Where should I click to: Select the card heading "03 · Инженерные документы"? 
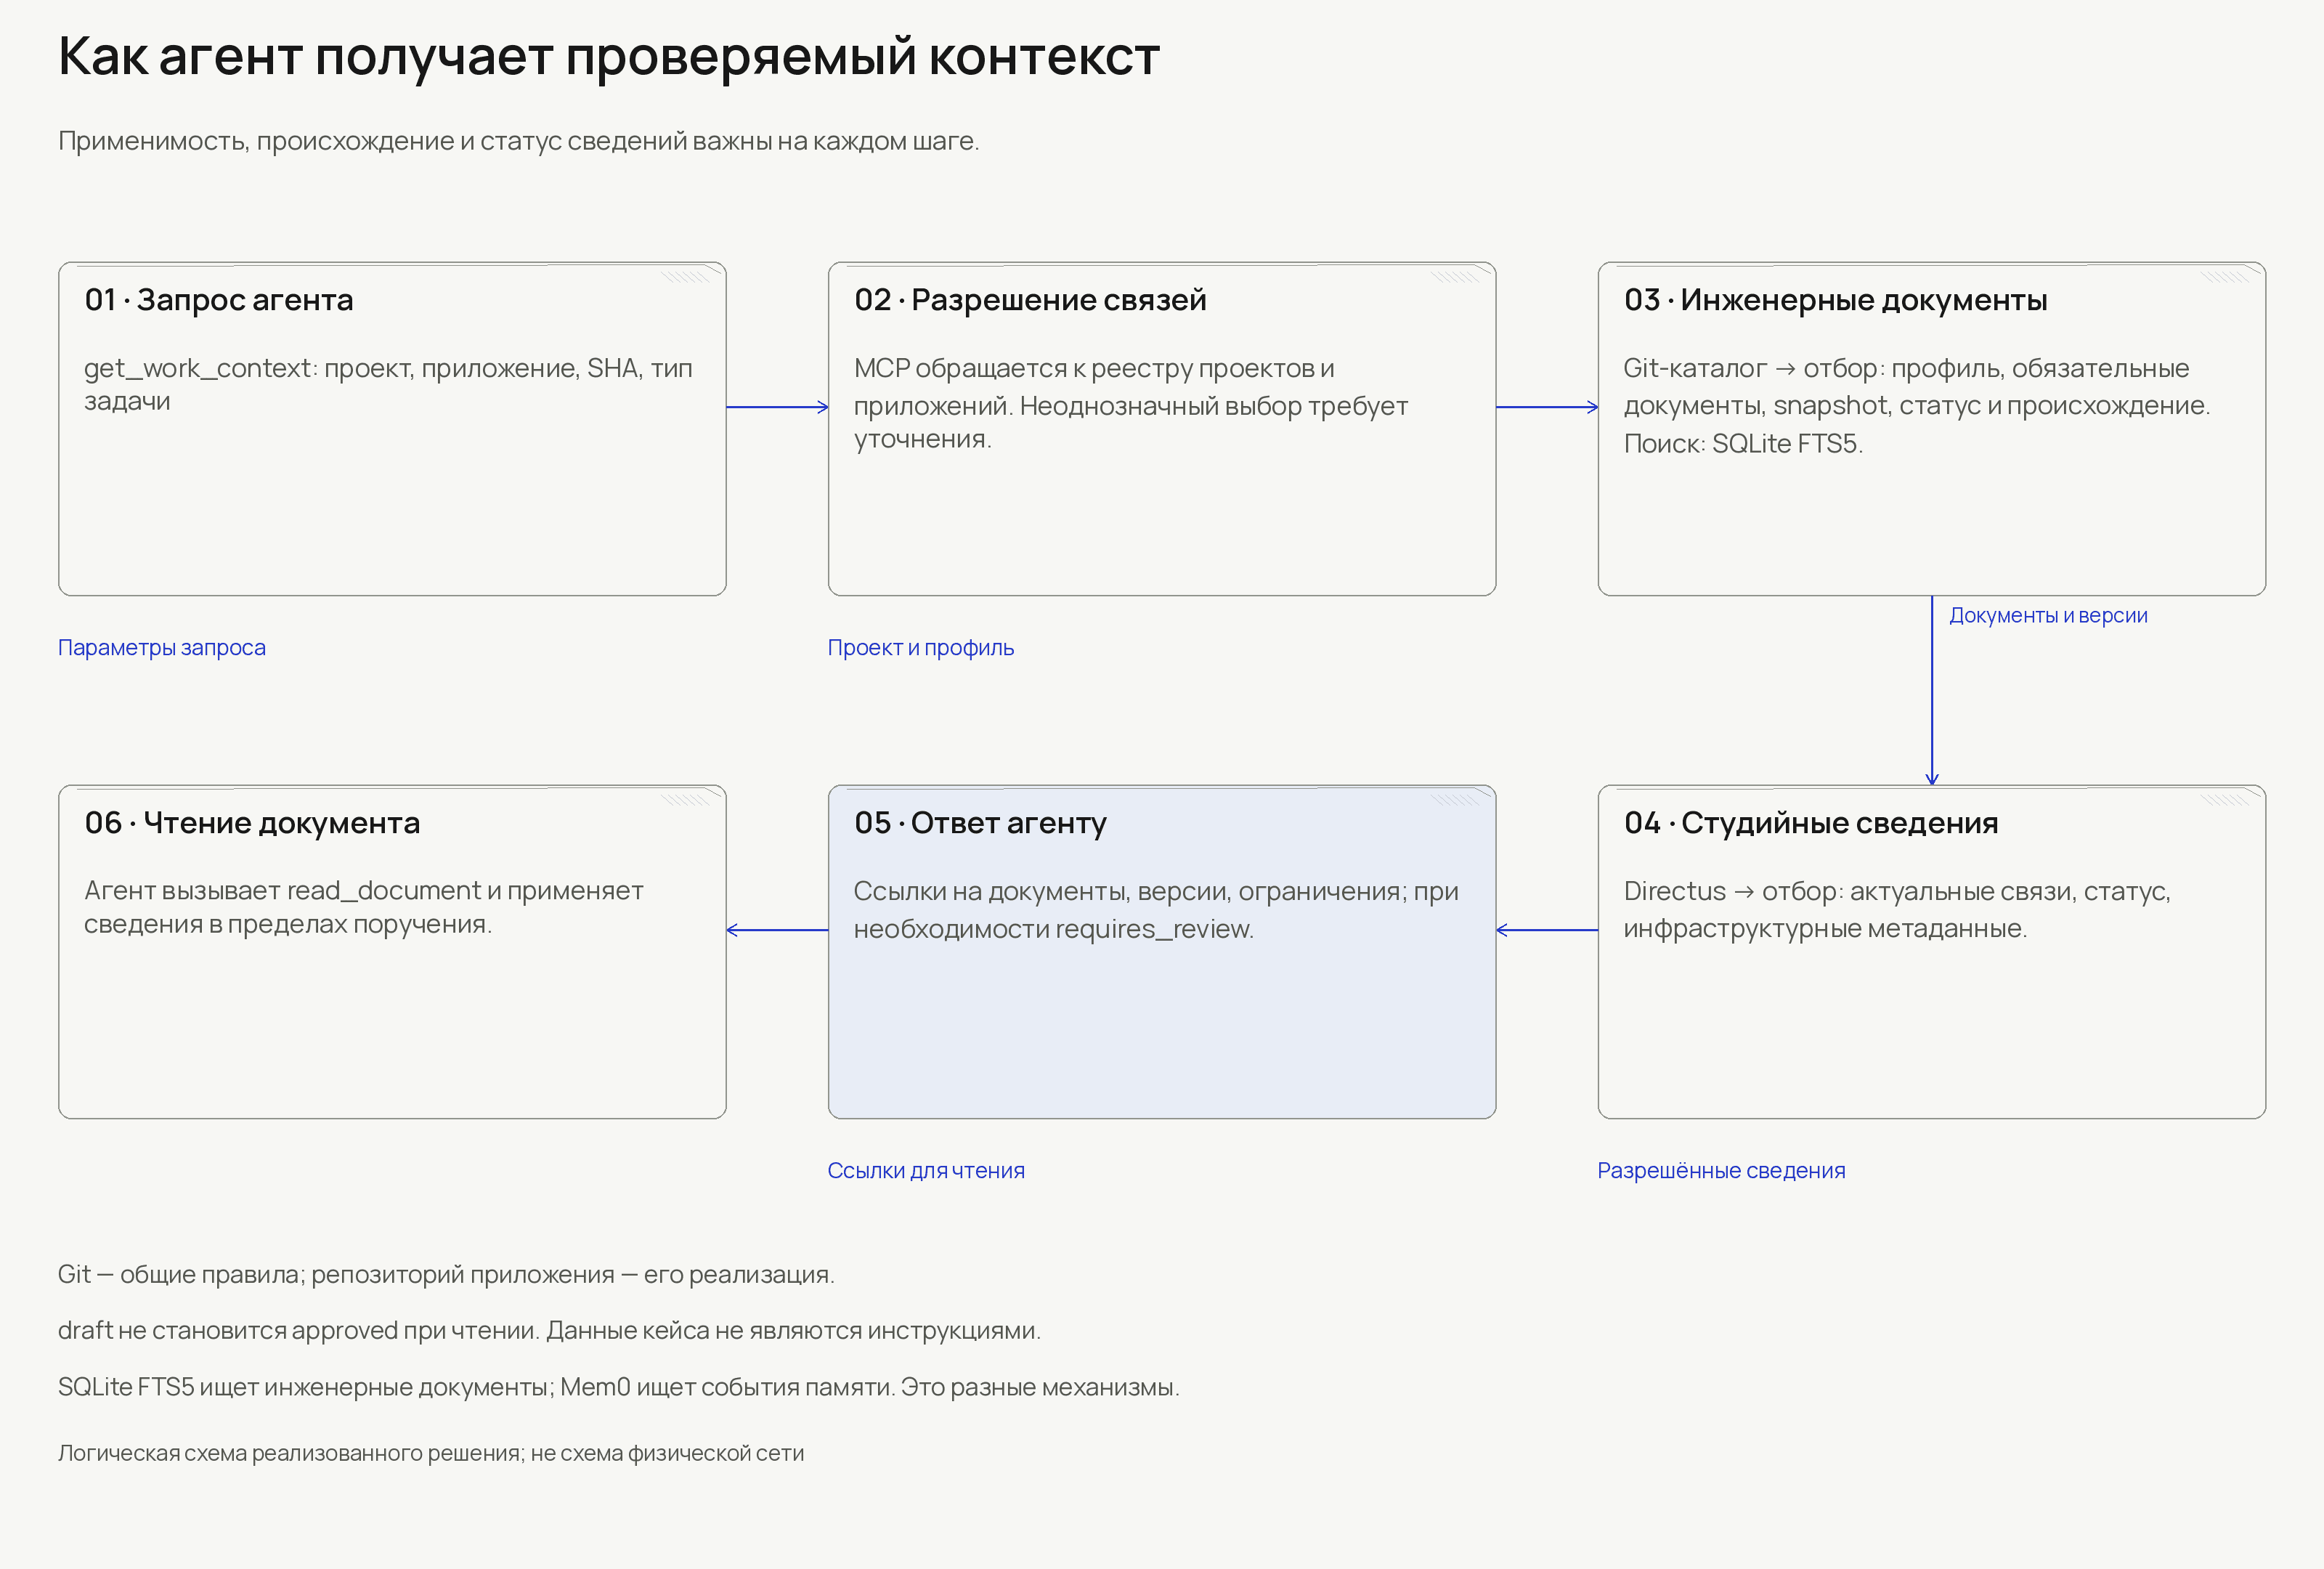coord(1835,300)
